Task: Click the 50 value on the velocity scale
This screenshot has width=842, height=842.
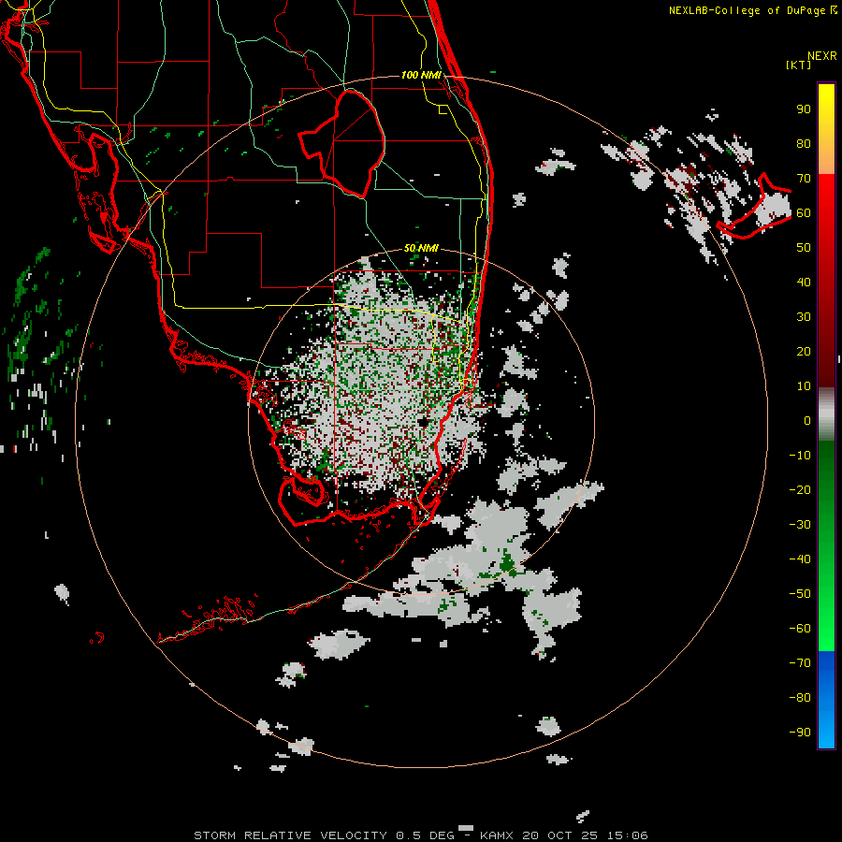Action: click(804, 248)
